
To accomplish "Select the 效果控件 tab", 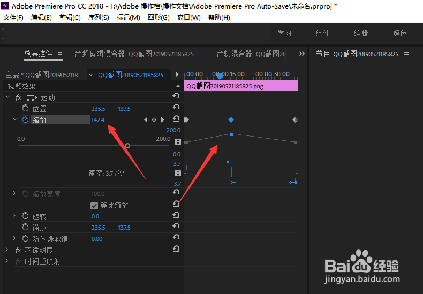I will click(x=39, y=54).
